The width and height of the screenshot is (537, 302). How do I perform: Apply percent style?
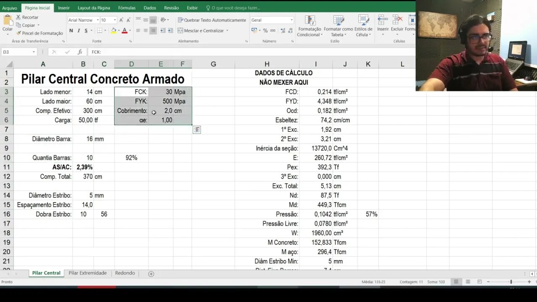click(265, 31)
